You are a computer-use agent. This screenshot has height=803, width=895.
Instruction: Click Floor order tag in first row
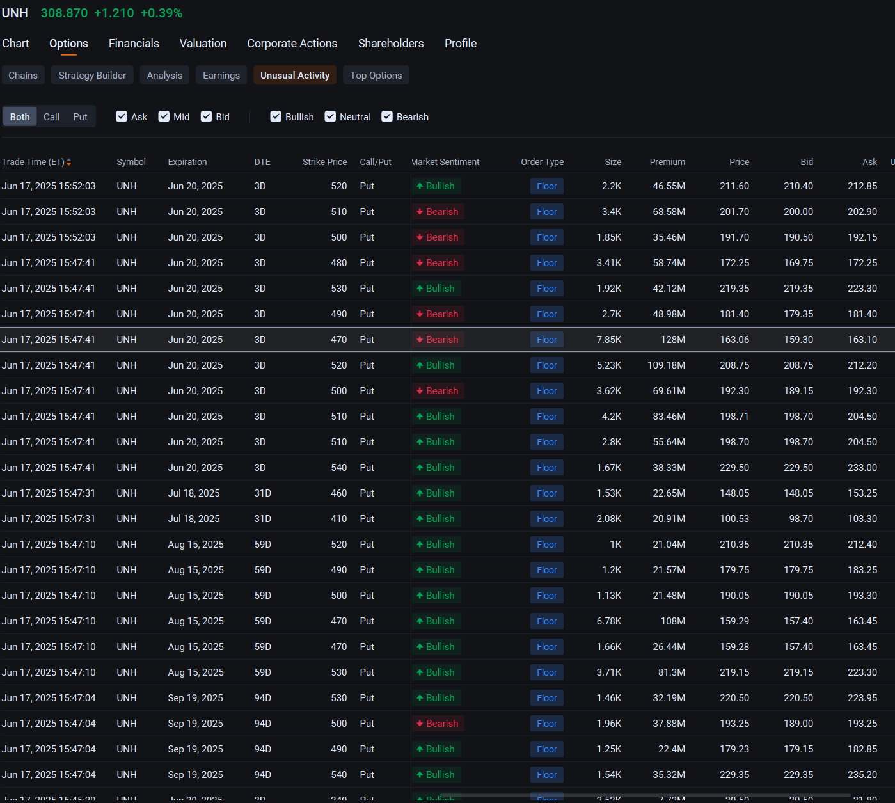click(x=547, y=186)
